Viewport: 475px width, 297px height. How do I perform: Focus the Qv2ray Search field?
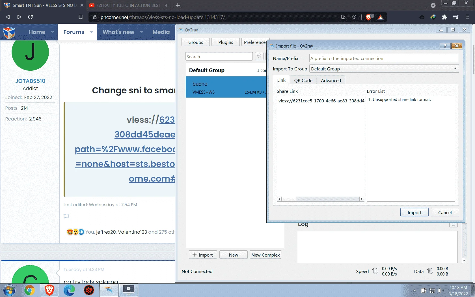point(219,57)
